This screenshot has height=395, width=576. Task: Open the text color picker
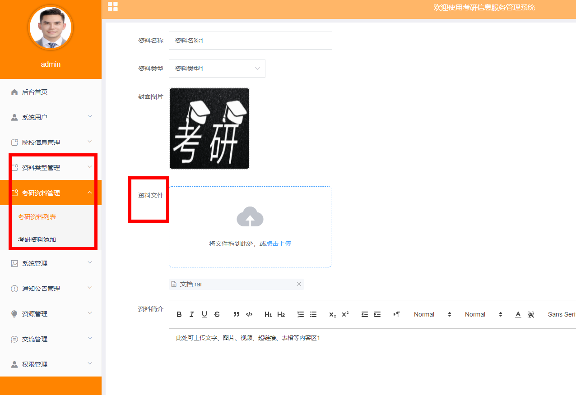pyautogui.click(x=518, y=314)
